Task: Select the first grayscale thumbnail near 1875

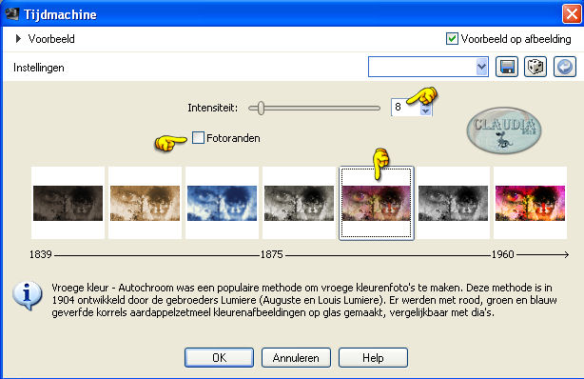Action: point(299,203)
